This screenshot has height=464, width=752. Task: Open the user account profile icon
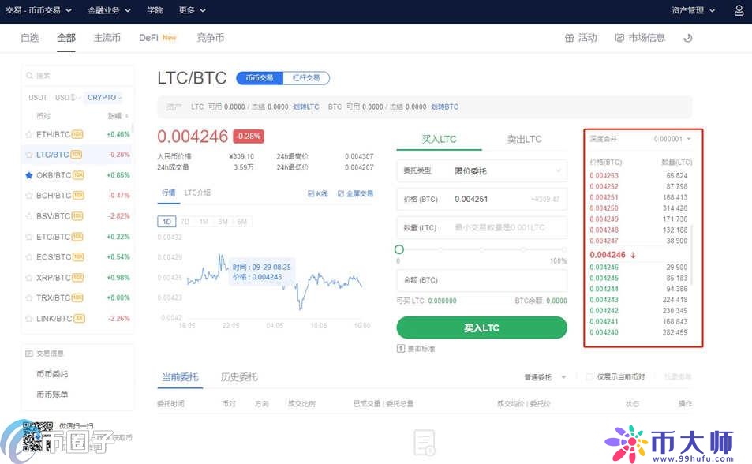coord(739,10)
